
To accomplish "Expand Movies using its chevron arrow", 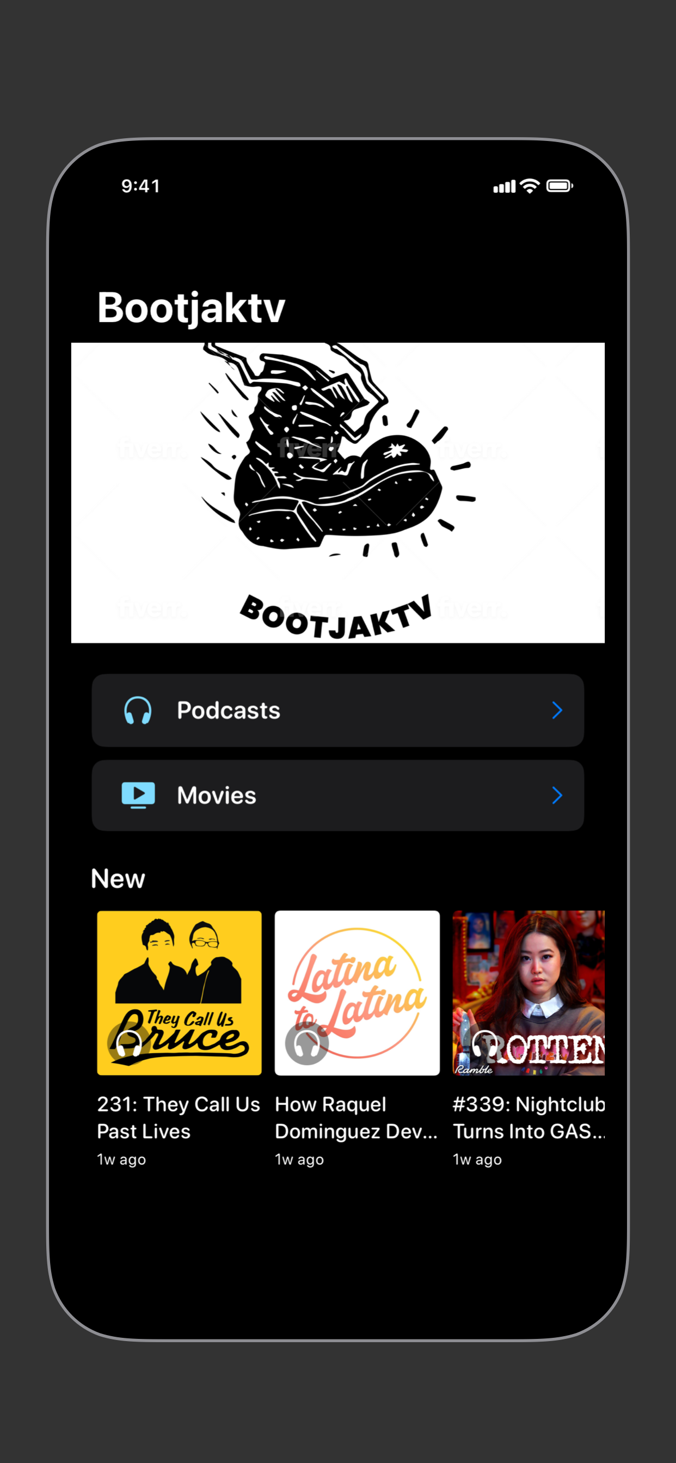I will click(x=557, y=795).
